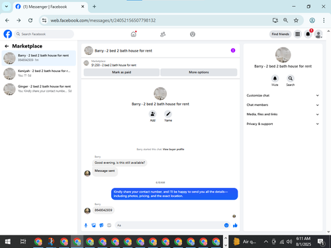Choose a sticker
Screen dimensions: 331x248
coord(101,226)
